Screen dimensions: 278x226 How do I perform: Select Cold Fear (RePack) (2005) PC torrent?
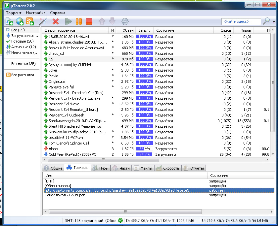tap(156, 154)
